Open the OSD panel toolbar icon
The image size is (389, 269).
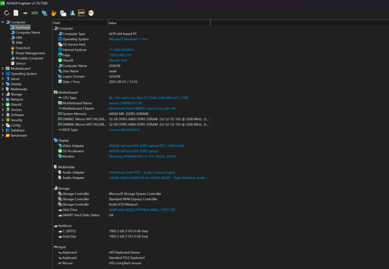coord(82,13)
